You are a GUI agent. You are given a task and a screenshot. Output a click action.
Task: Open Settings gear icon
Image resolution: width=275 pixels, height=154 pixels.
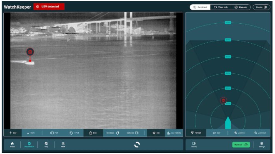262,144
